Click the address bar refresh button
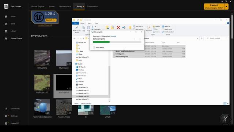Viewport: 234px width, 132px height. [201, 38]
